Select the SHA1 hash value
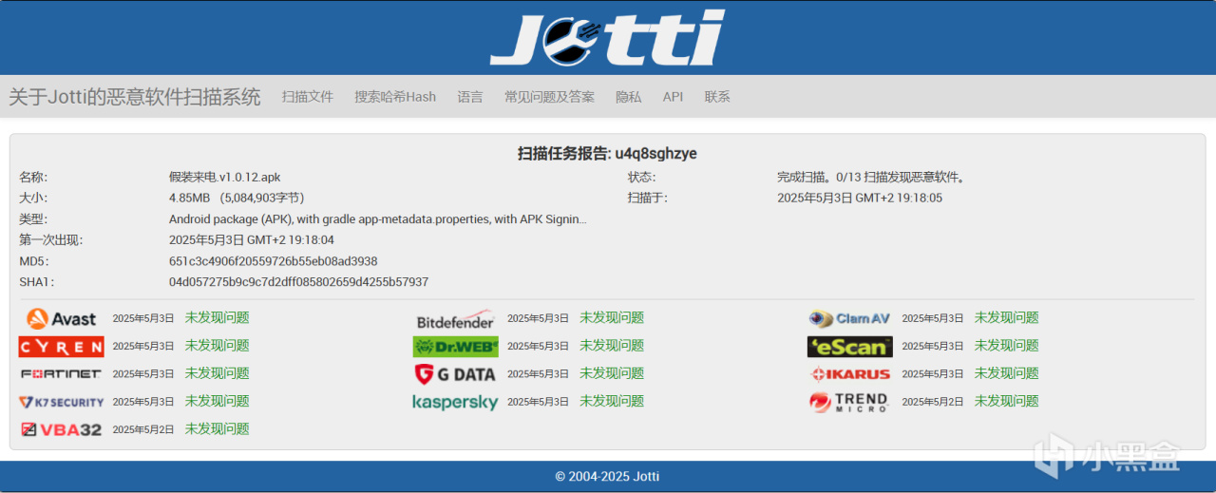This screenshot has height=493, width=1216. [298, 282]
